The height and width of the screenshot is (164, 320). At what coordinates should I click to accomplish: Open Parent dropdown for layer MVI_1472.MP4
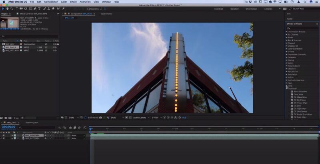click(78, 138)
